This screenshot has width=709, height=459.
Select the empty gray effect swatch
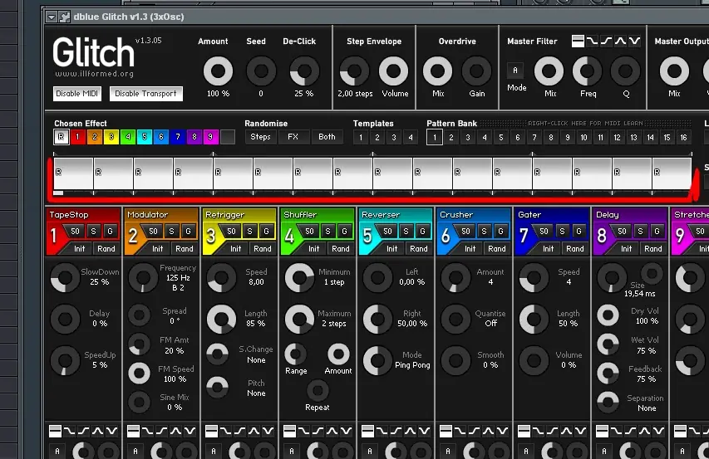coord(228,137)
